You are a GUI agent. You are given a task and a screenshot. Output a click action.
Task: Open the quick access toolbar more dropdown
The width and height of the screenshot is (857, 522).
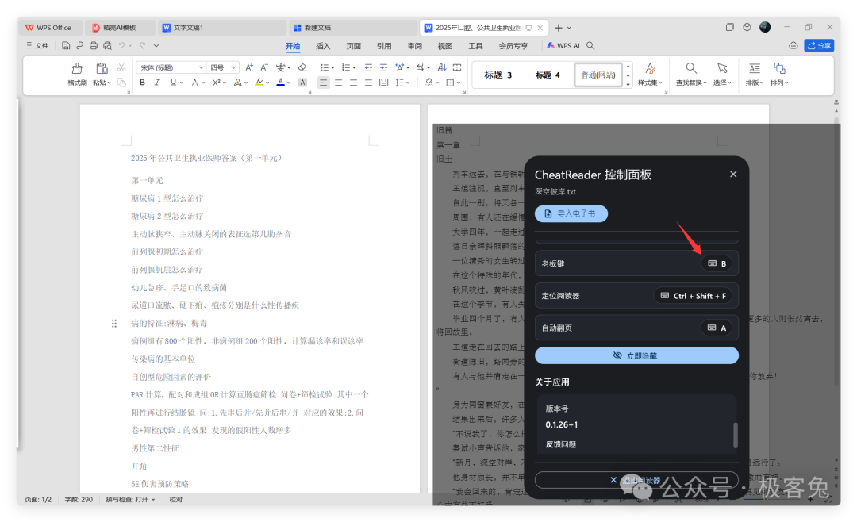coord(156,46)
